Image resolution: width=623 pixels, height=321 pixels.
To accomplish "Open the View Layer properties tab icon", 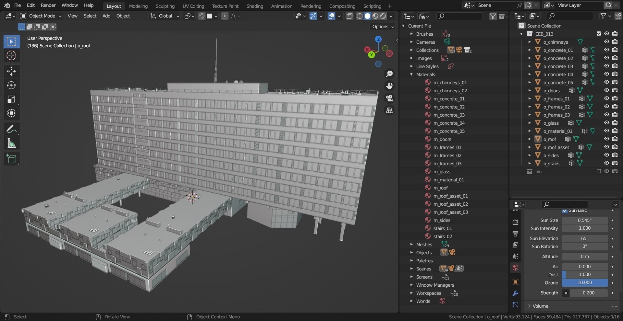I will pos(515,245).
